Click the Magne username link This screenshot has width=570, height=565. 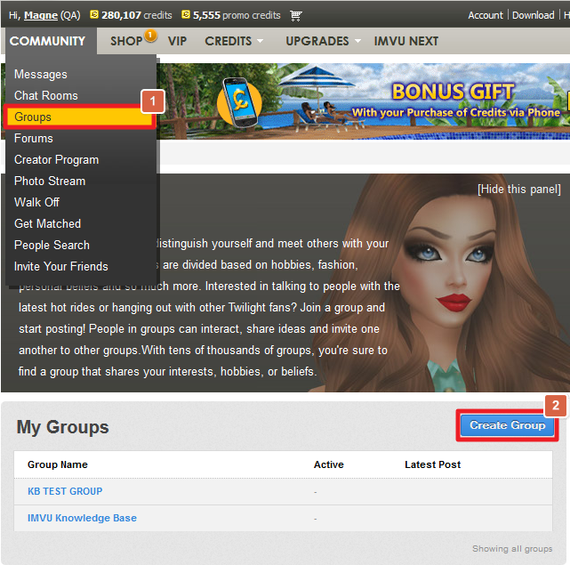pos(40,15)
